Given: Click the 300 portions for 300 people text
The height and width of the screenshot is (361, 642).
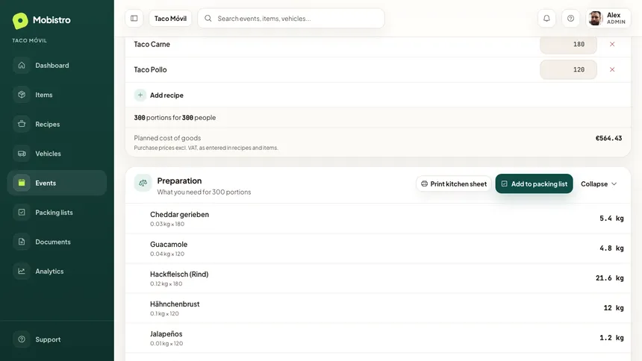Looking at the screenshot, I should (x=175, y=117).
